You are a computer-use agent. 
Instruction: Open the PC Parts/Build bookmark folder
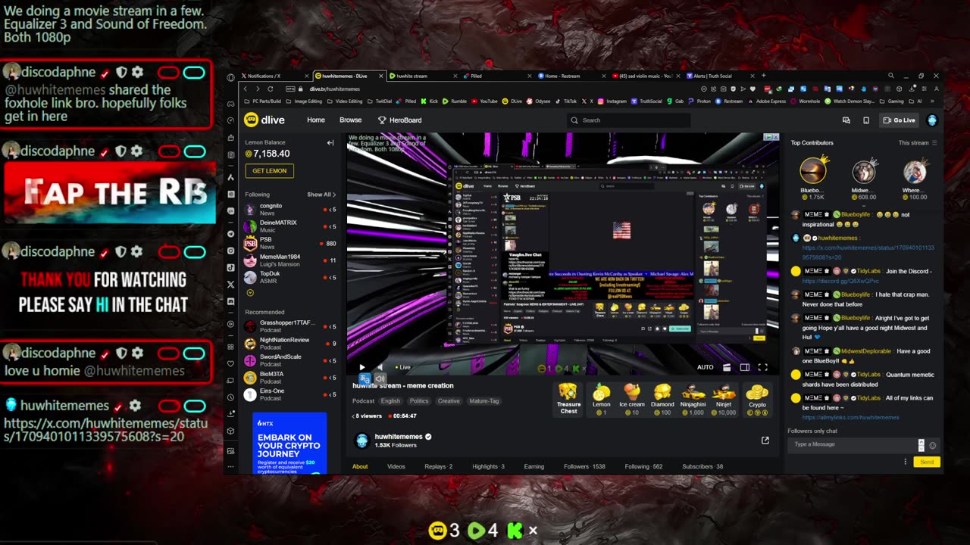tap(262, 101)
